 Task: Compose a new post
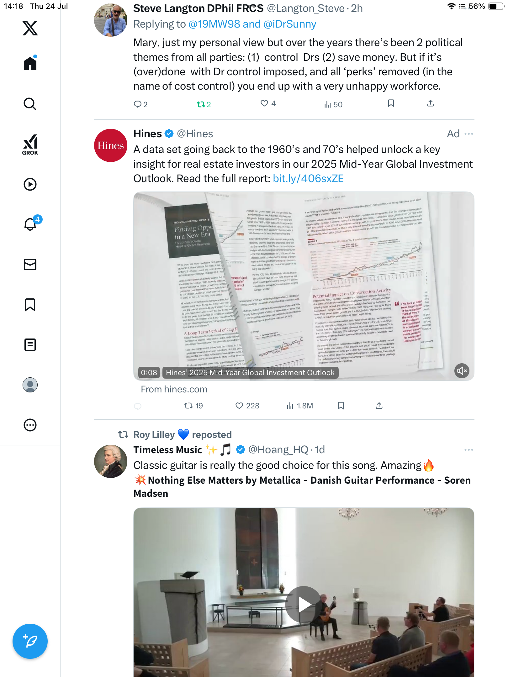[30, 641]
